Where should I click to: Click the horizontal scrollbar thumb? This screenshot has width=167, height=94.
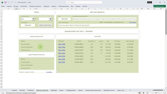click(x=158, y=90)
